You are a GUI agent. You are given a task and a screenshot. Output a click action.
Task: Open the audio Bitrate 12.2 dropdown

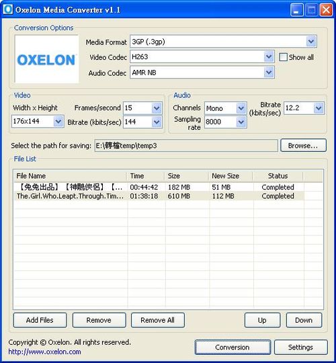coord(319,108)
